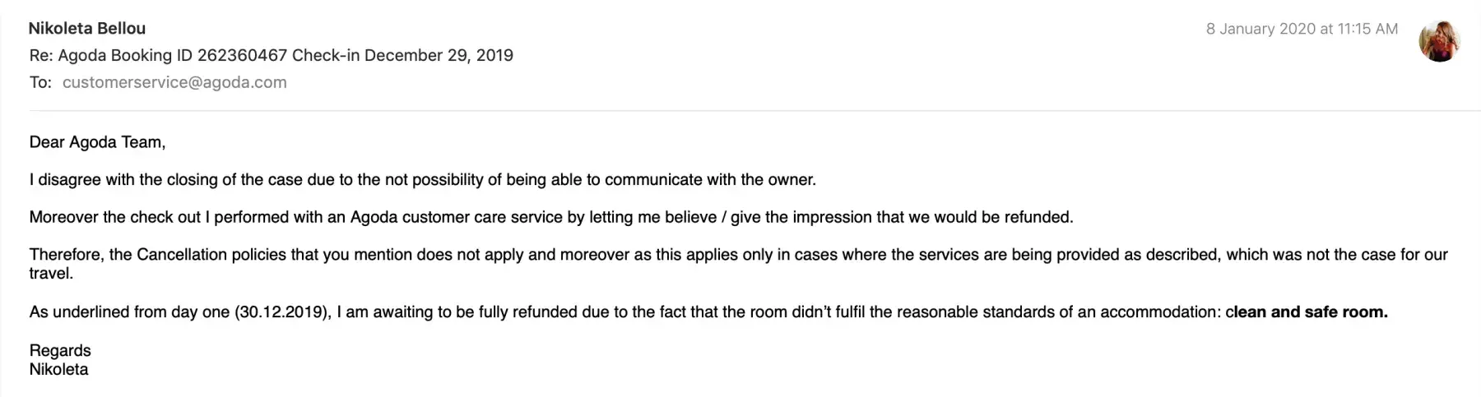
Task: Click sender name Nikoleta Bellou
Action: (87, 28)
